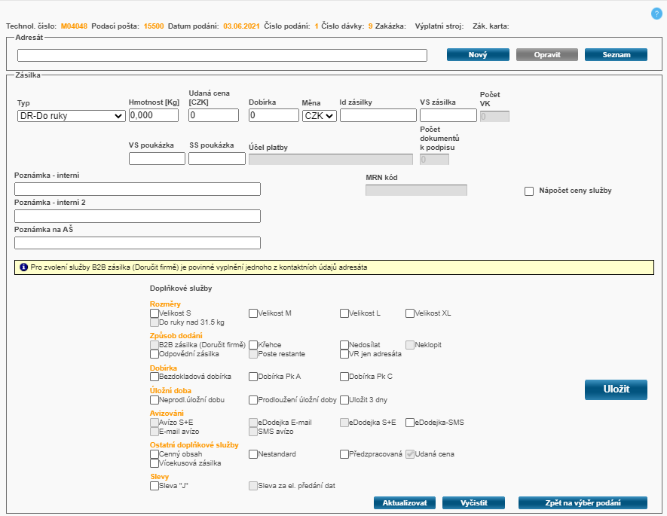The width and height of the screenshot is (667, 516).
Task: Check the Sleva "J" discount box
Action: 155,487
